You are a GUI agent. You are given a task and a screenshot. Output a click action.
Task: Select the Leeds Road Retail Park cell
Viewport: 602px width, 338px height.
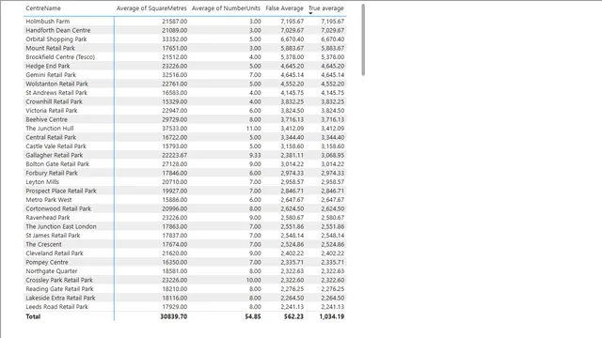click(x=56, y=307)
